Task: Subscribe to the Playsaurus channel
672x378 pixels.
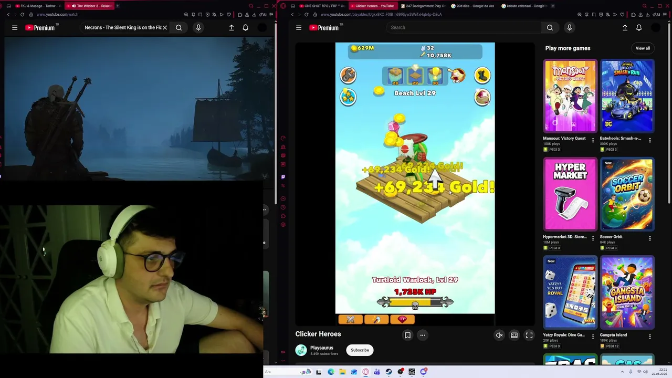Action: pos(360,350)
